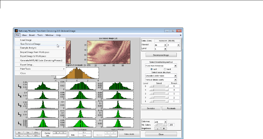Screen dimensions: 263x139
Task: Click the Center On X button
Action: tap(56, 132)
